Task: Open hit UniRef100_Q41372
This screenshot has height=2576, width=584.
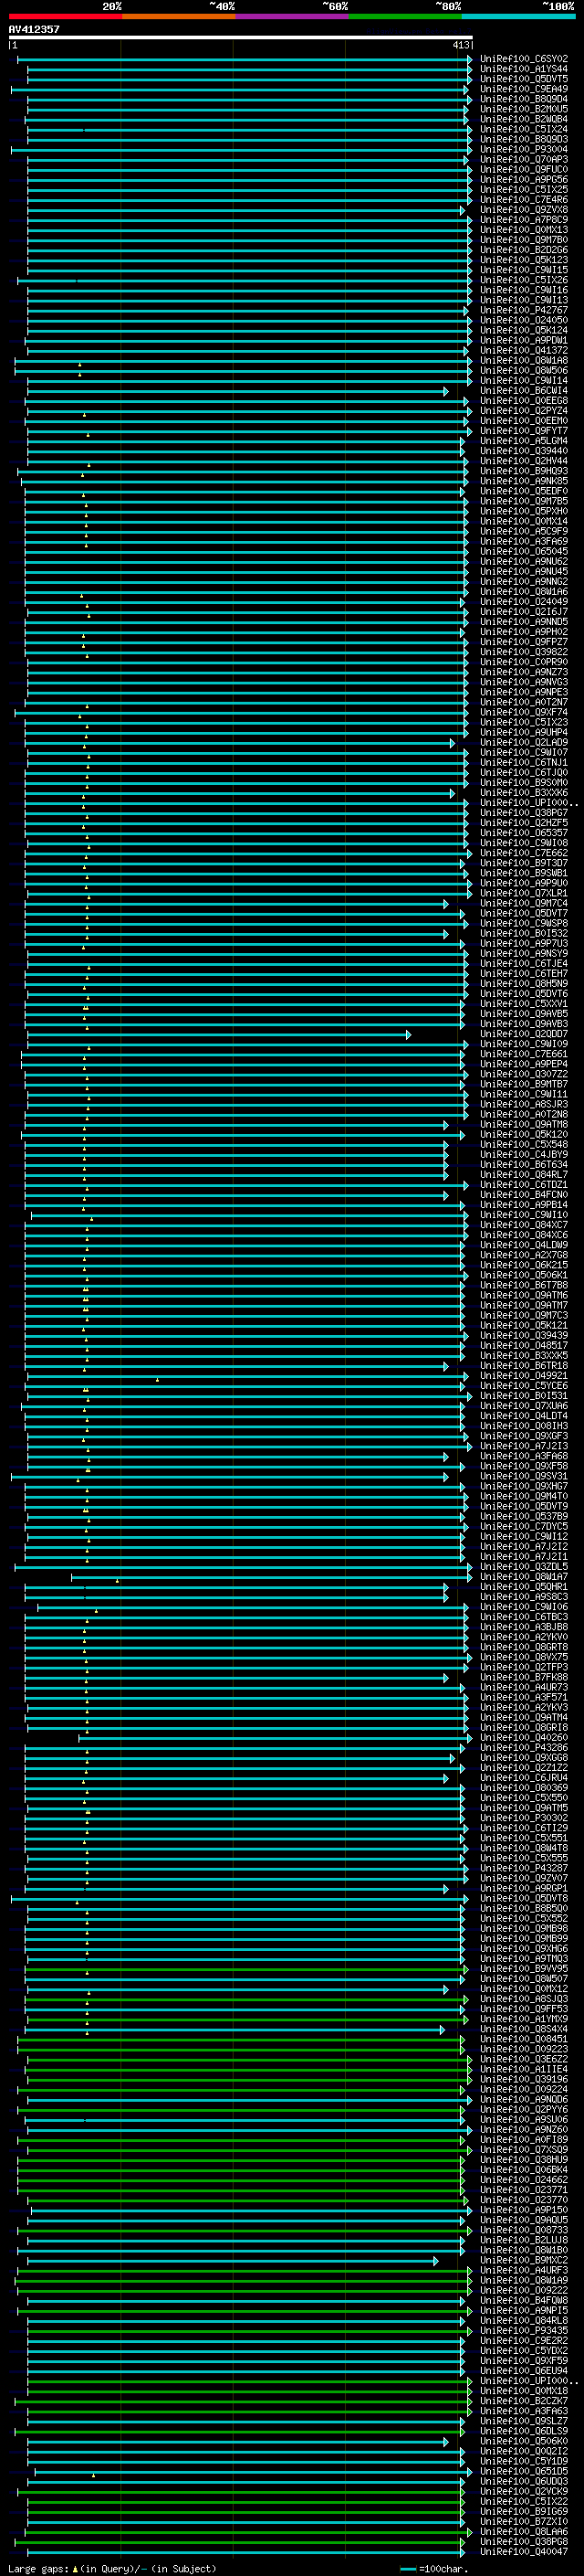Action: click(x=523, y=351)
